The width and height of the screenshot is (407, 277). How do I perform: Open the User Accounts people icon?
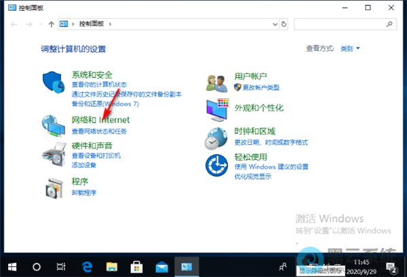[x=216, y=82]
